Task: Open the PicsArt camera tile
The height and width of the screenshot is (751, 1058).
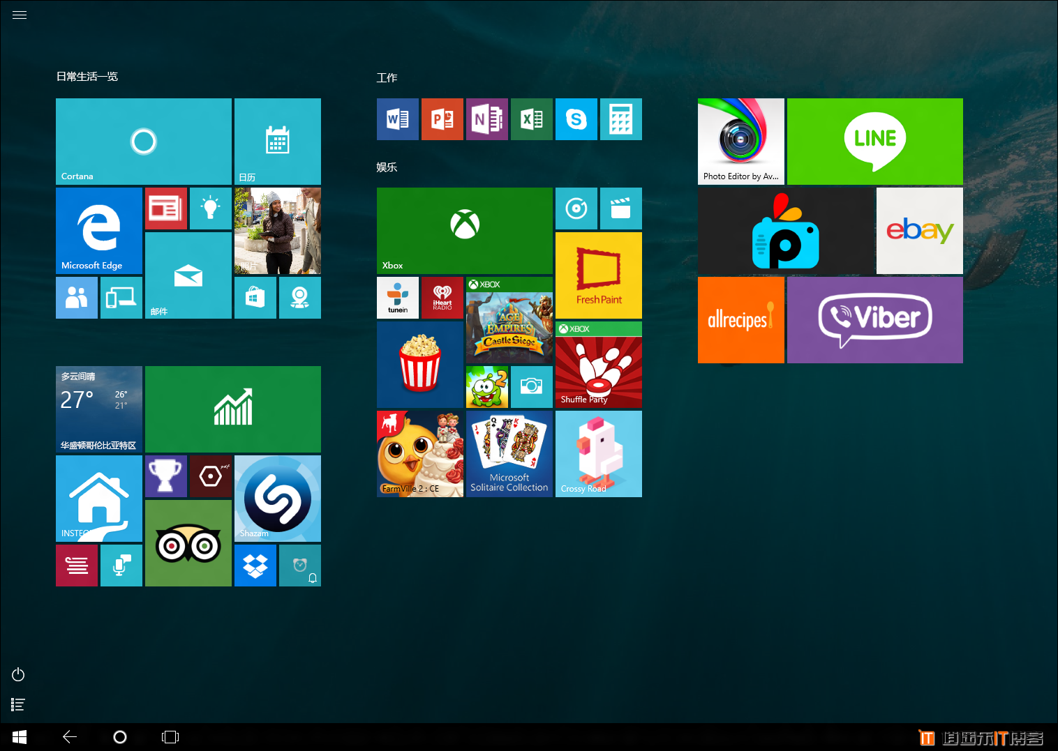Action: (786, 231)
